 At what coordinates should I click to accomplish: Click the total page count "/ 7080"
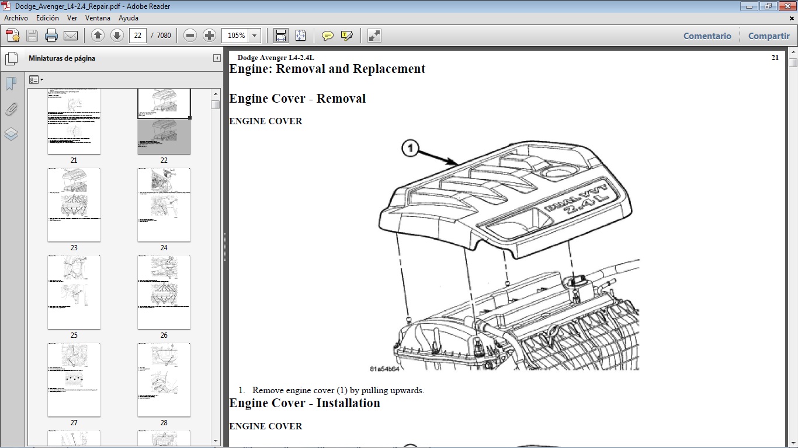[x=161, y=36]
